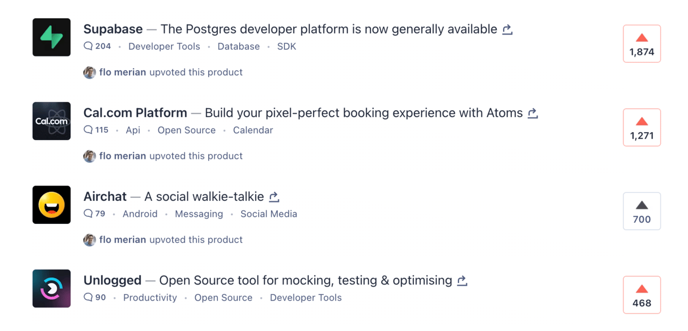Open flo merian's name link under Supabase
The height and width of the screenshot is (331, 688).
tap(122, 72)
